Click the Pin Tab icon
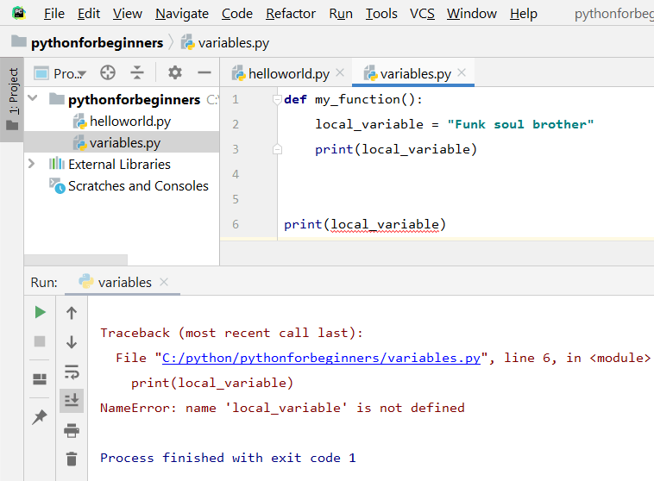 (x=40, y=417)
